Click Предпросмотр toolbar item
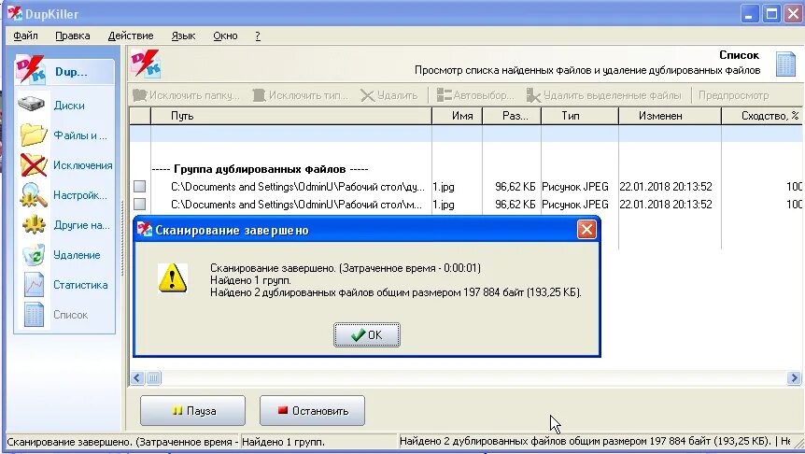Image resolution: width=805 pixels, height=454 pixels. [734, 95]
